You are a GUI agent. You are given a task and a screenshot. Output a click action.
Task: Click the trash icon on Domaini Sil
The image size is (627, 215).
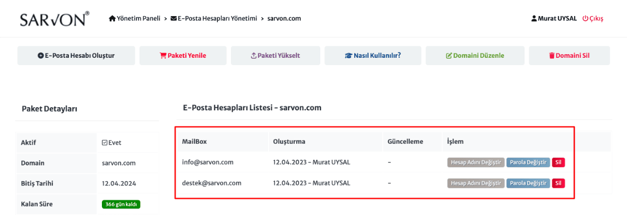tap(551, 56)
